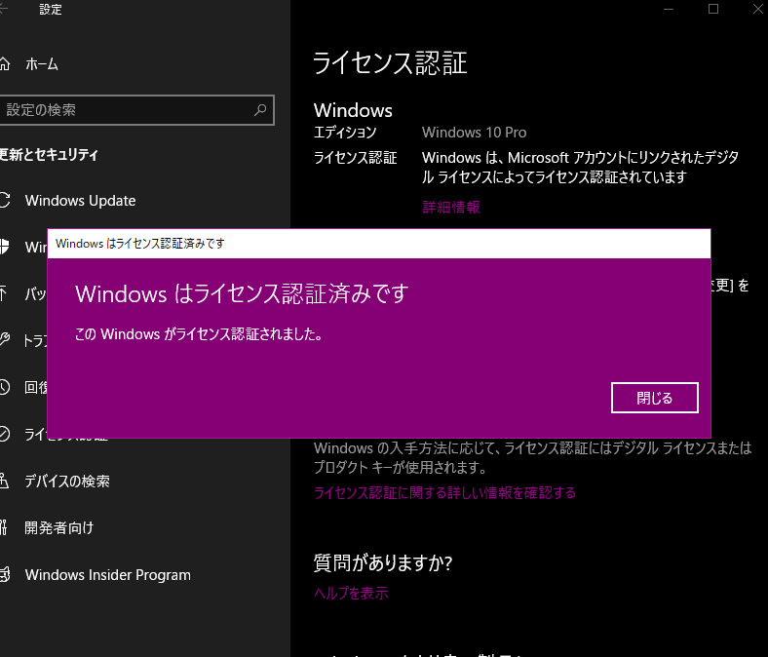Go to ホーム in settings sidebar
Image resolution: width=768 pixels, height=657 pixels.
coord(42,64)
